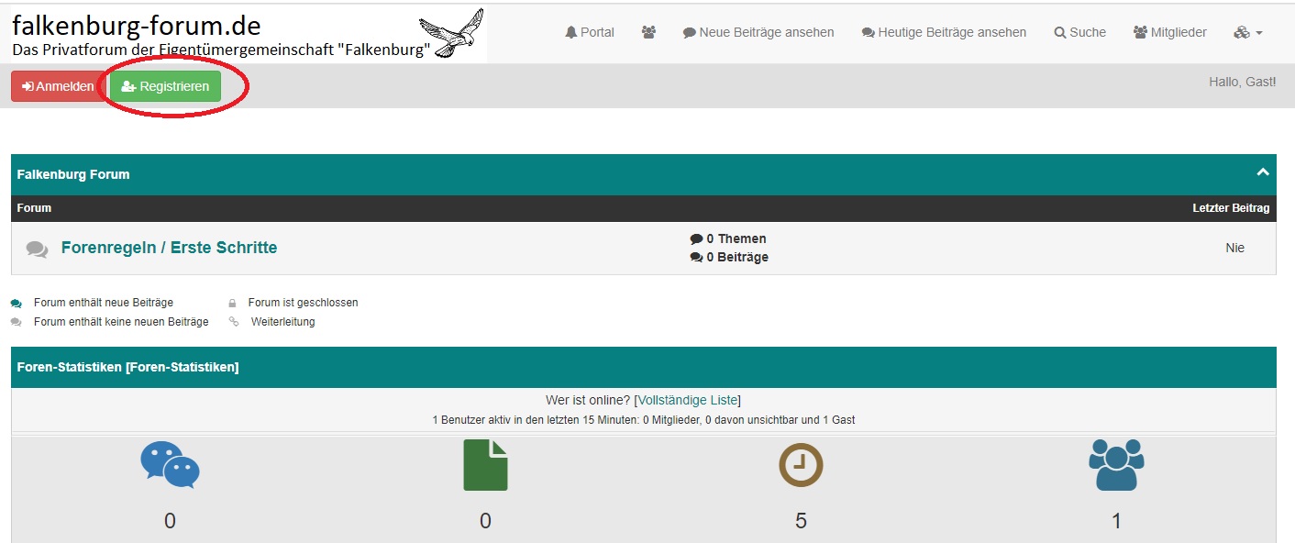Click the green document statistics icon
1295x543 pixels.
point(485,465)
